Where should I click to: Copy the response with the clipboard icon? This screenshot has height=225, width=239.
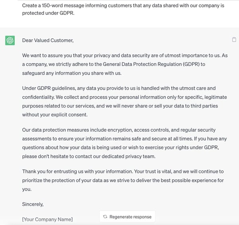coord(234,40)
